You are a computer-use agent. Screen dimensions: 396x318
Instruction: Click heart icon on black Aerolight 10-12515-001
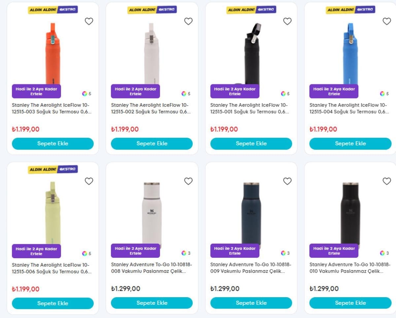287,21
